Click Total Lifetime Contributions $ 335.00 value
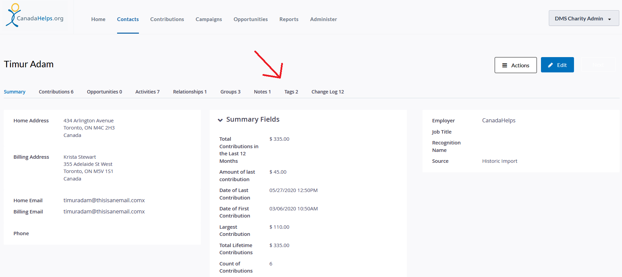This screenshot has width=622, height=277. pyautogui.click(x=279, y=245)
